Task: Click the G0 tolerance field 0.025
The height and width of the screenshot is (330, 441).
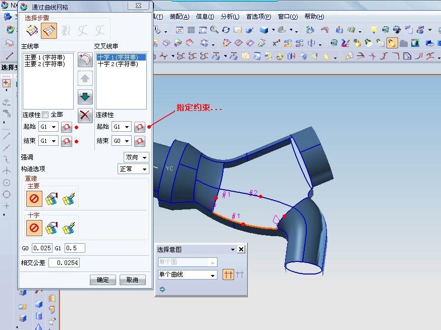Action: 42,248
